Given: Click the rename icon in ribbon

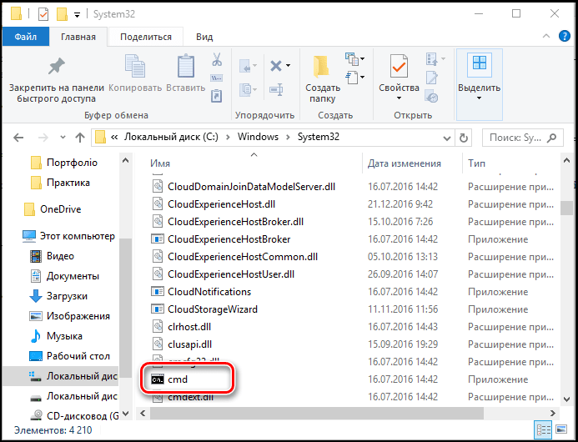Looking at the screenshot, I should pyautogui.click(x=276, y=89).
